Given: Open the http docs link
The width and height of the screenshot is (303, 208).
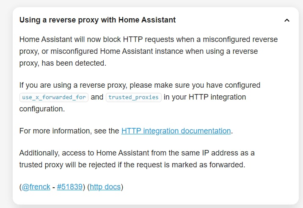Looking at the screenshot, I should coord(105,187).
